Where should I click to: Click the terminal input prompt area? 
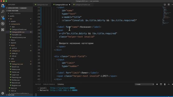pos(36,95)
